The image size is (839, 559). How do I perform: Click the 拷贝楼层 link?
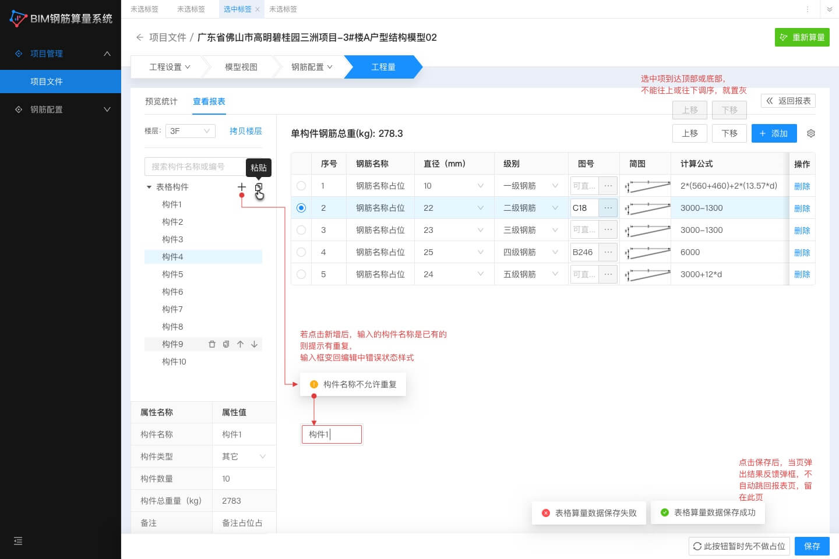tap(245, 131)
